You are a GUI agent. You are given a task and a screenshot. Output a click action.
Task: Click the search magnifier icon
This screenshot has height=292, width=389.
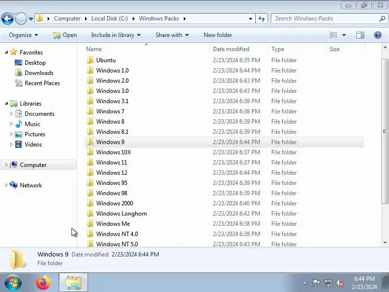[382, 18]
